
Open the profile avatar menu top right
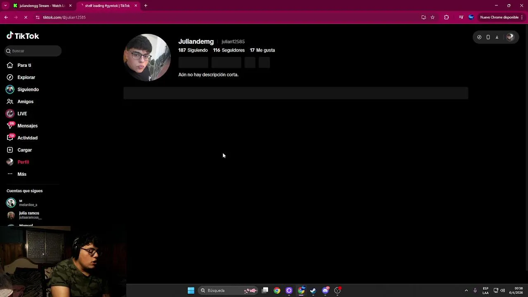(510, 37)
